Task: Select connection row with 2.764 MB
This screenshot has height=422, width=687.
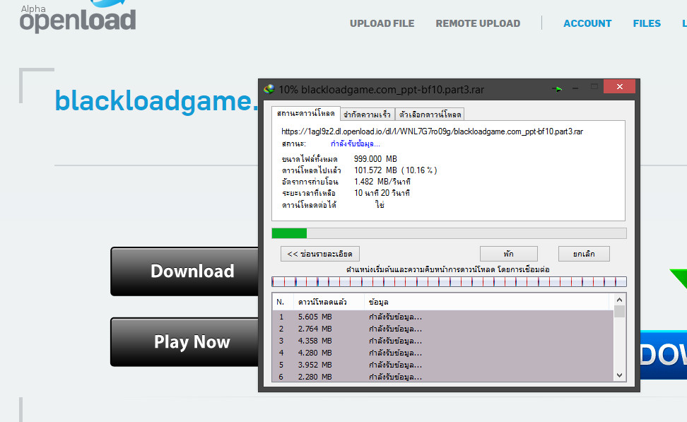Action: pos(443,329)
